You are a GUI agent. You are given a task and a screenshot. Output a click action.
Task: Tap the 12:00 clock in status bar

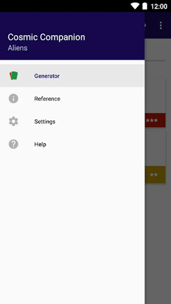click(x=159, y=6)
